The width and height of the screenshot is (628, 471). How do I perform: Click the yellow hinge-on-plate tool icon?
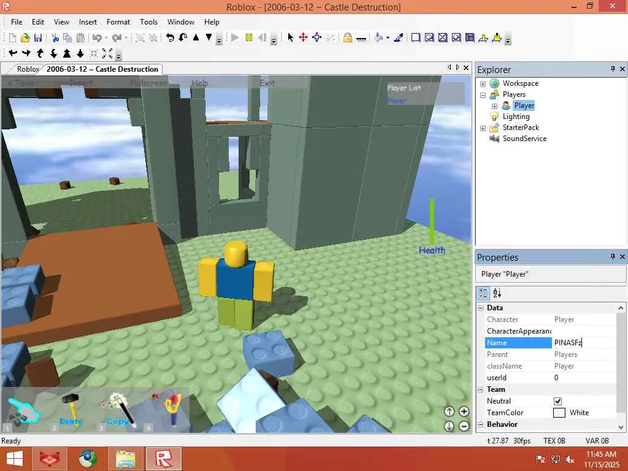click(483, 37)
